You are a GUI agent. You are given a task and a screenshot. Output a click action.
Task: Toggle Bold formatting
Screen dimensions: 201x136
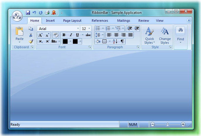64,35
